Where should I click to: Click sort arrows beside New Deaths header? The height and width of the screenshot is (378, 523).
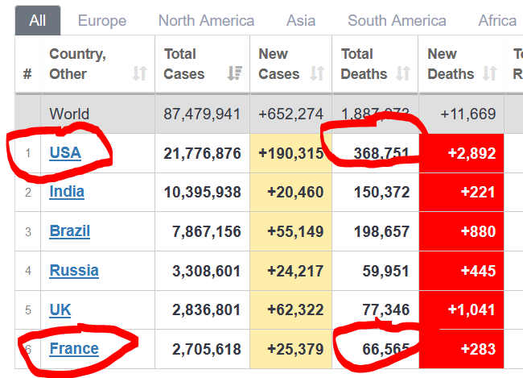(x=489, y=74)
